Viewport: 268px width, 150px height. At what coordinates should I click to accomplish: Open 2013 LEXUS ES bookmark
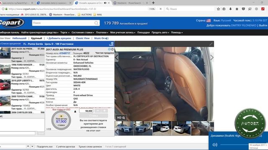click(34, 15)
